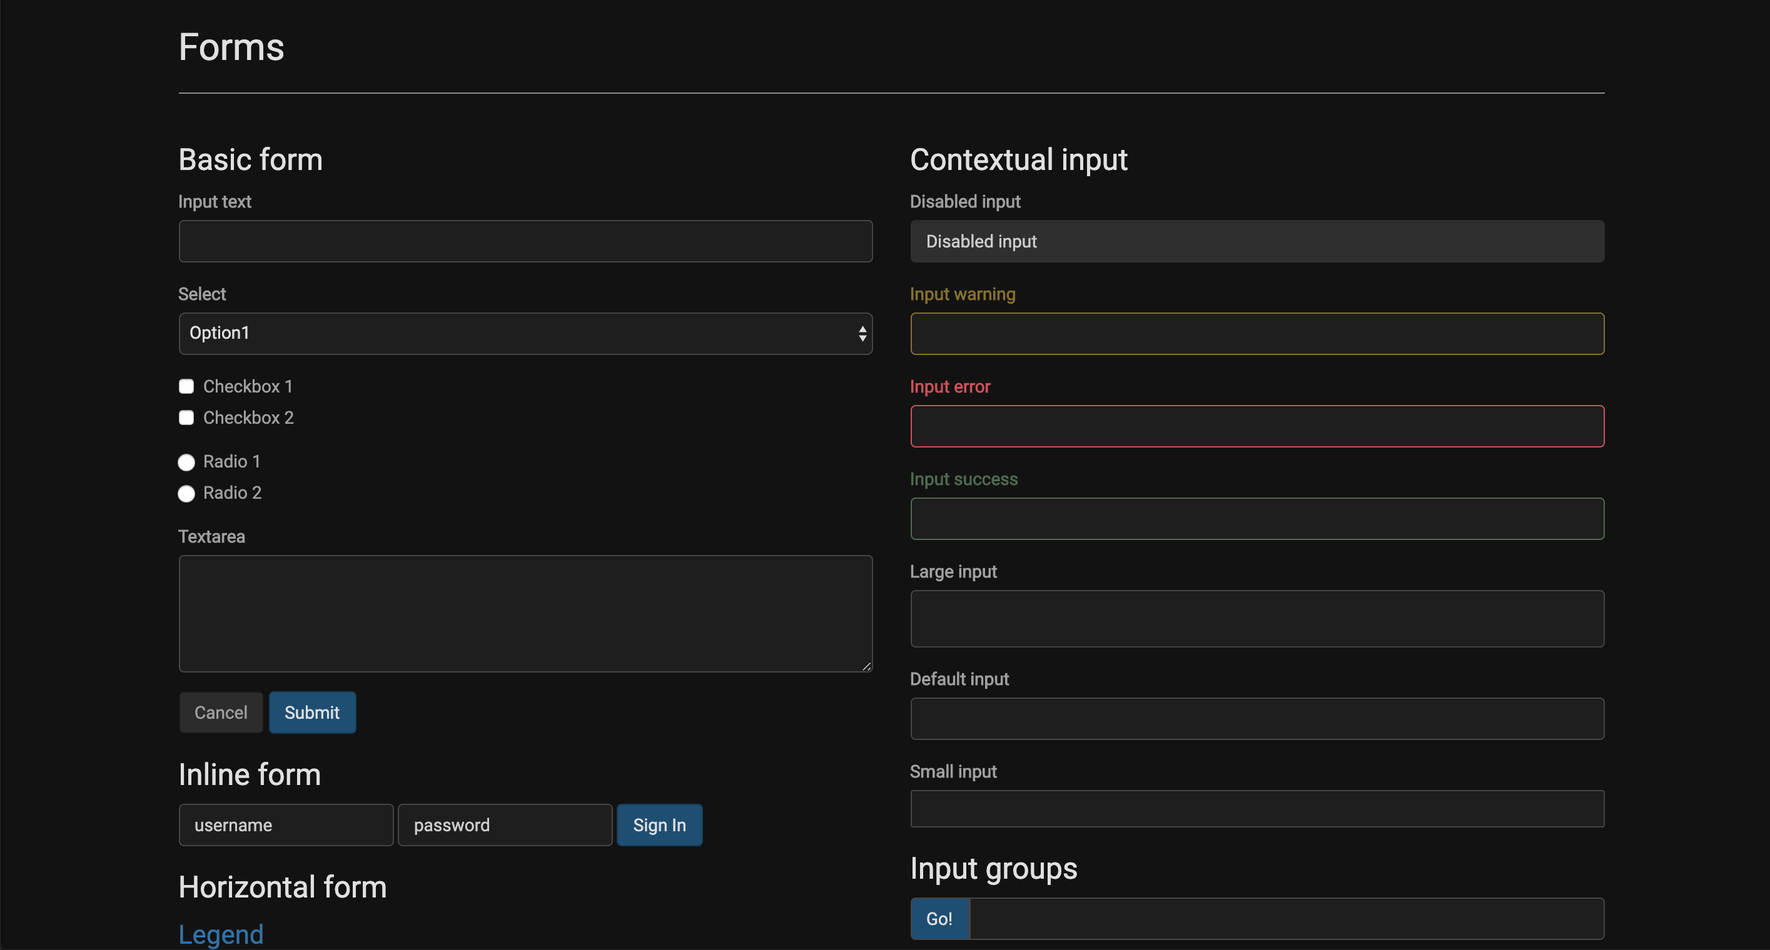The height and width of the screenshot is (950, 1770).
Task: Click inside the Textarea box
Action: tap(525, 613)
